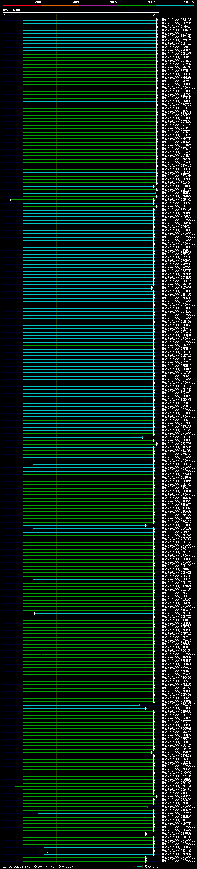
Task: Select hit label UniRef100_B5Y4X4
Action: click(177, 474)
